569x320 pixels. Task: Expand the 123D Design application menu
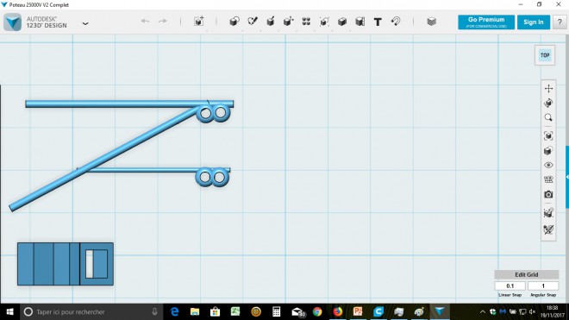pos(85,23)
